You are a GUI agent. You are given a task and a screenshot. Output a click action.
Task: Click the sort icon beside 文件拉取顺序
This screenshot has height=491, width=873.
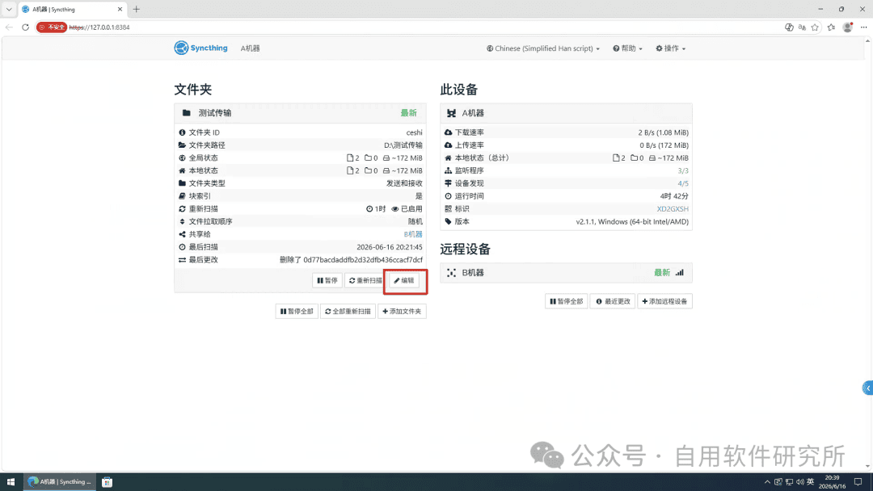click(x=182, y=221)
